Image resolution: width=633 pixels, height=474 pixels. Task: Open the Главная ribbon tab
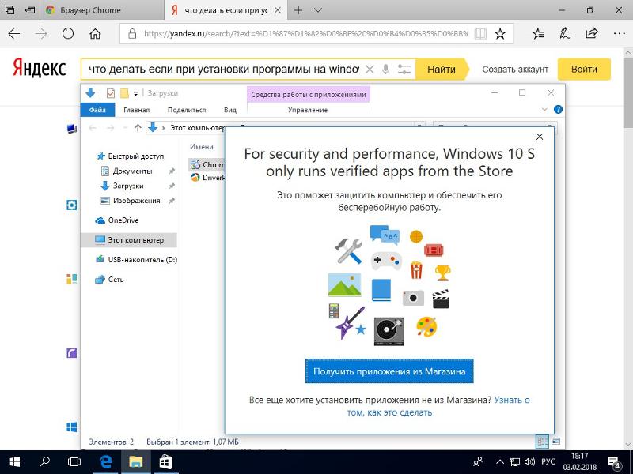[x=136, y=110]
